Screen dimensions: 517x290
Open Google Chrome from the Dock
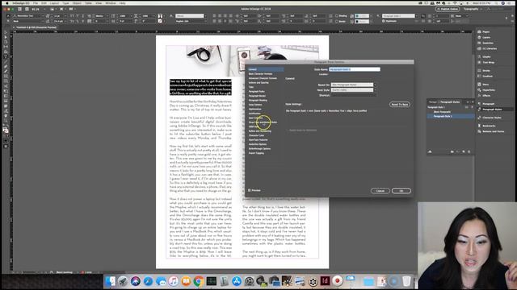point(199,281)
